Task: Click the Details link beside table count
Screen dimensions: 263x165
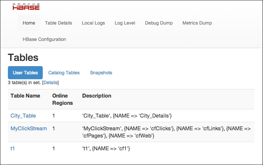Action: pyautogui.click(x=51, y=82)
